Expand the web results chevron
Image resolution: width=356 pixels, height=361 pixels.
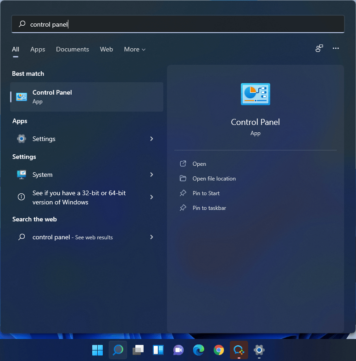click(x=151, y=237)
